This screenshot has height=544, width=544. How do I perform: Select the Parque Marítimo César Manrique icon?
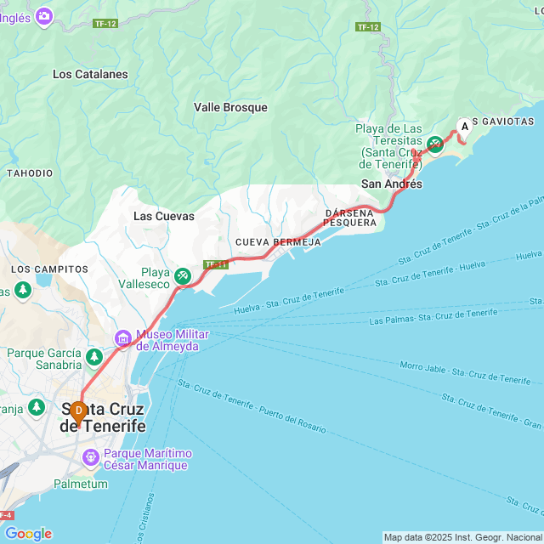point(91,457)
